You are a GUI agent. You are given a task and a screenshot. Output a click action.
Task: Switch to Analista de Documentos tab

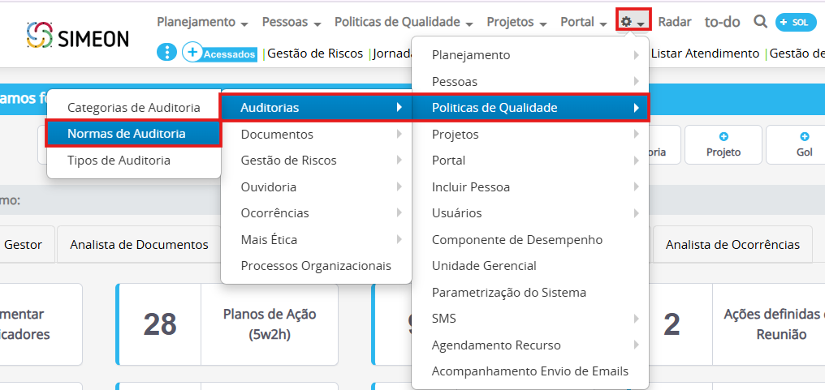pos(139,244)
